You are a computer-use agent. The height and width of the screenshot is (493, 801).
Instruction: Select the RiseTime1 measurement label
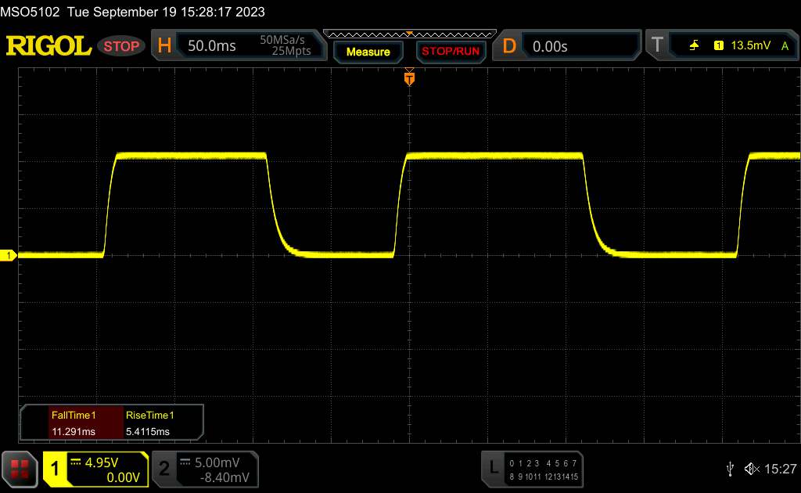149,416
